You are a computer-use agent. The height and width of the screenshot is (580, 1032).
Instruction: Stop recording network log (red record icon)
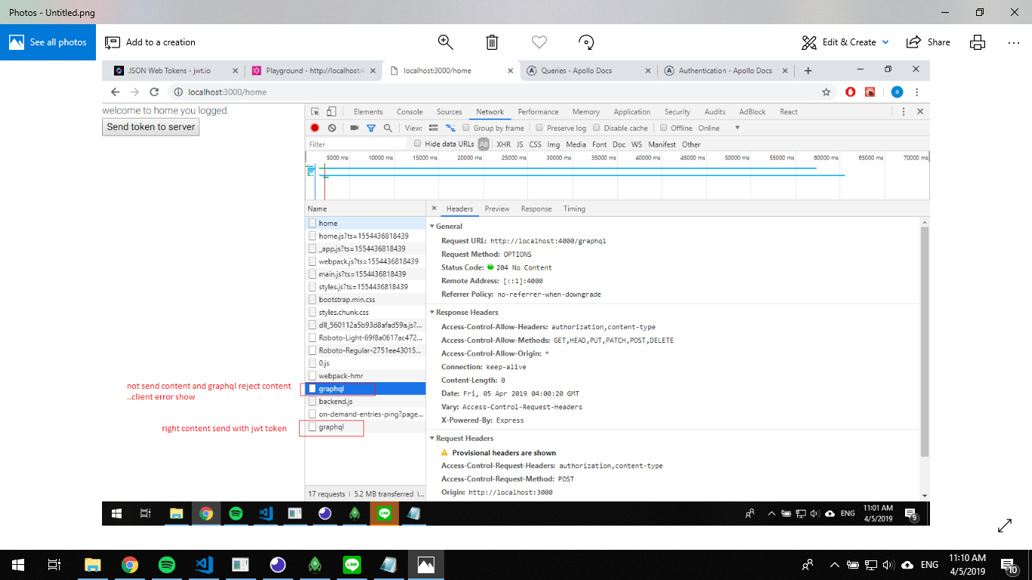(x=315, y=128)
